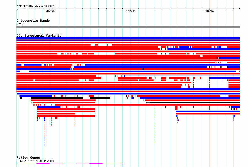248x167 pixels.
Task: Select the full-width purple DGV variant bar
Action: [x=128, y=40]
